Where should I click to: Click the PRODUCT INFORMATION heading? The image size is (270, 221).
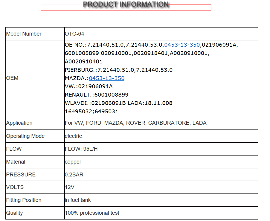126,4
